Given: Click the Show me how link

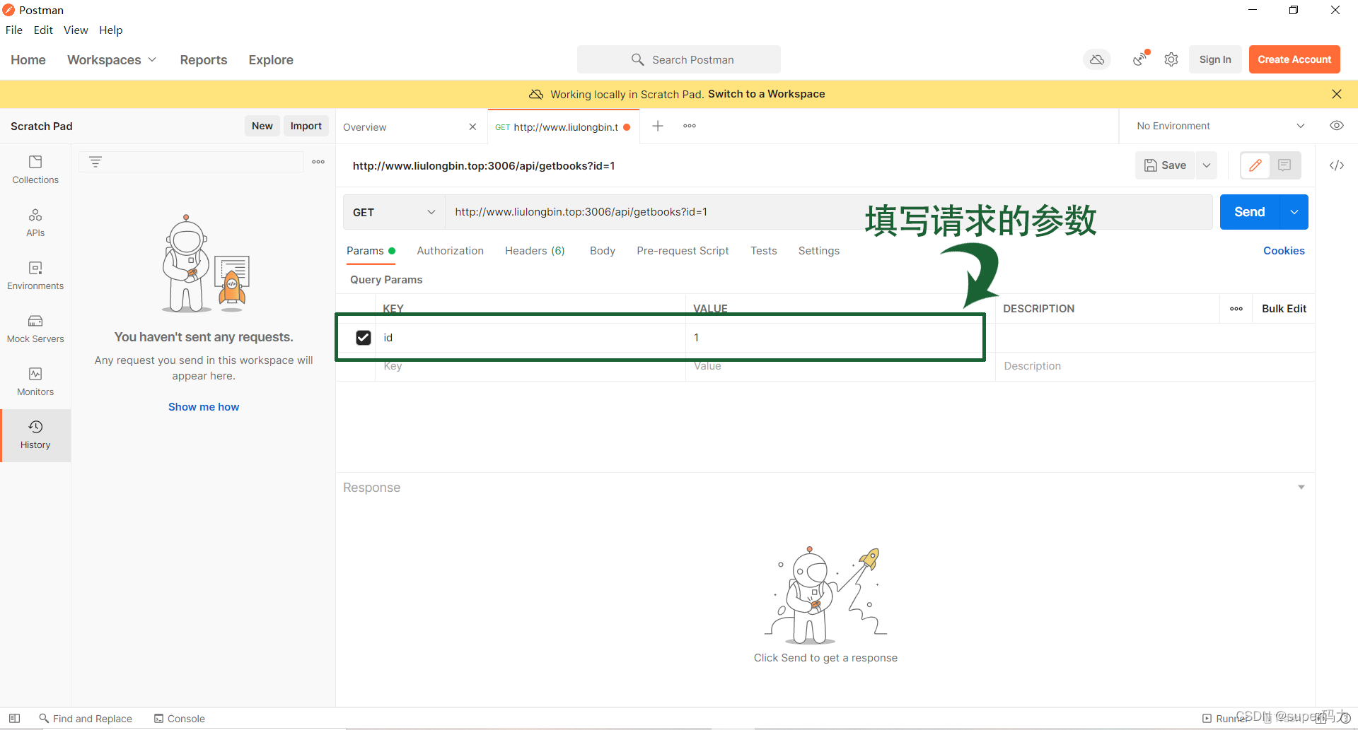Looking at the screenshot, I should tap(204, 407).
